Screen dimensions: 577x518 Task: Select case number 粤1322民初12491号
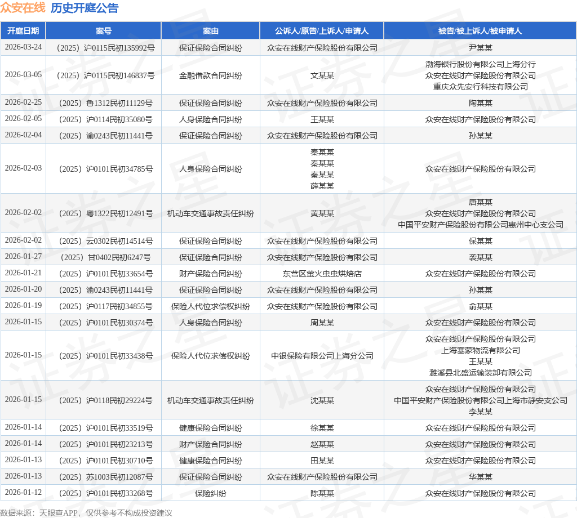[119, 213]
